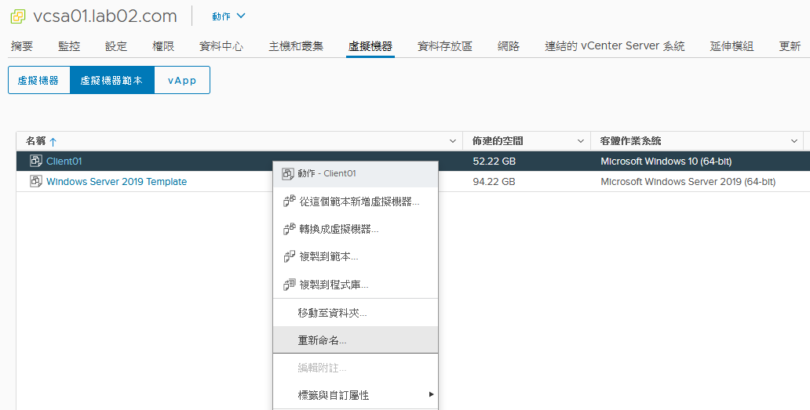
Task: Open the Windows Server 2019 Template link
Action: pos(116,182)
